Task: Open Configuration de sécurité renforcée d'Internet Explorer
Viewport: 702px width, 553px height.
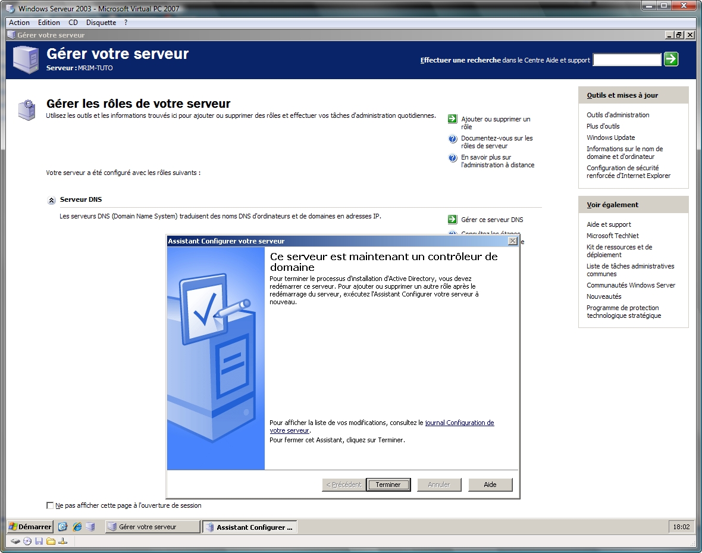Action: pos(629,171)
